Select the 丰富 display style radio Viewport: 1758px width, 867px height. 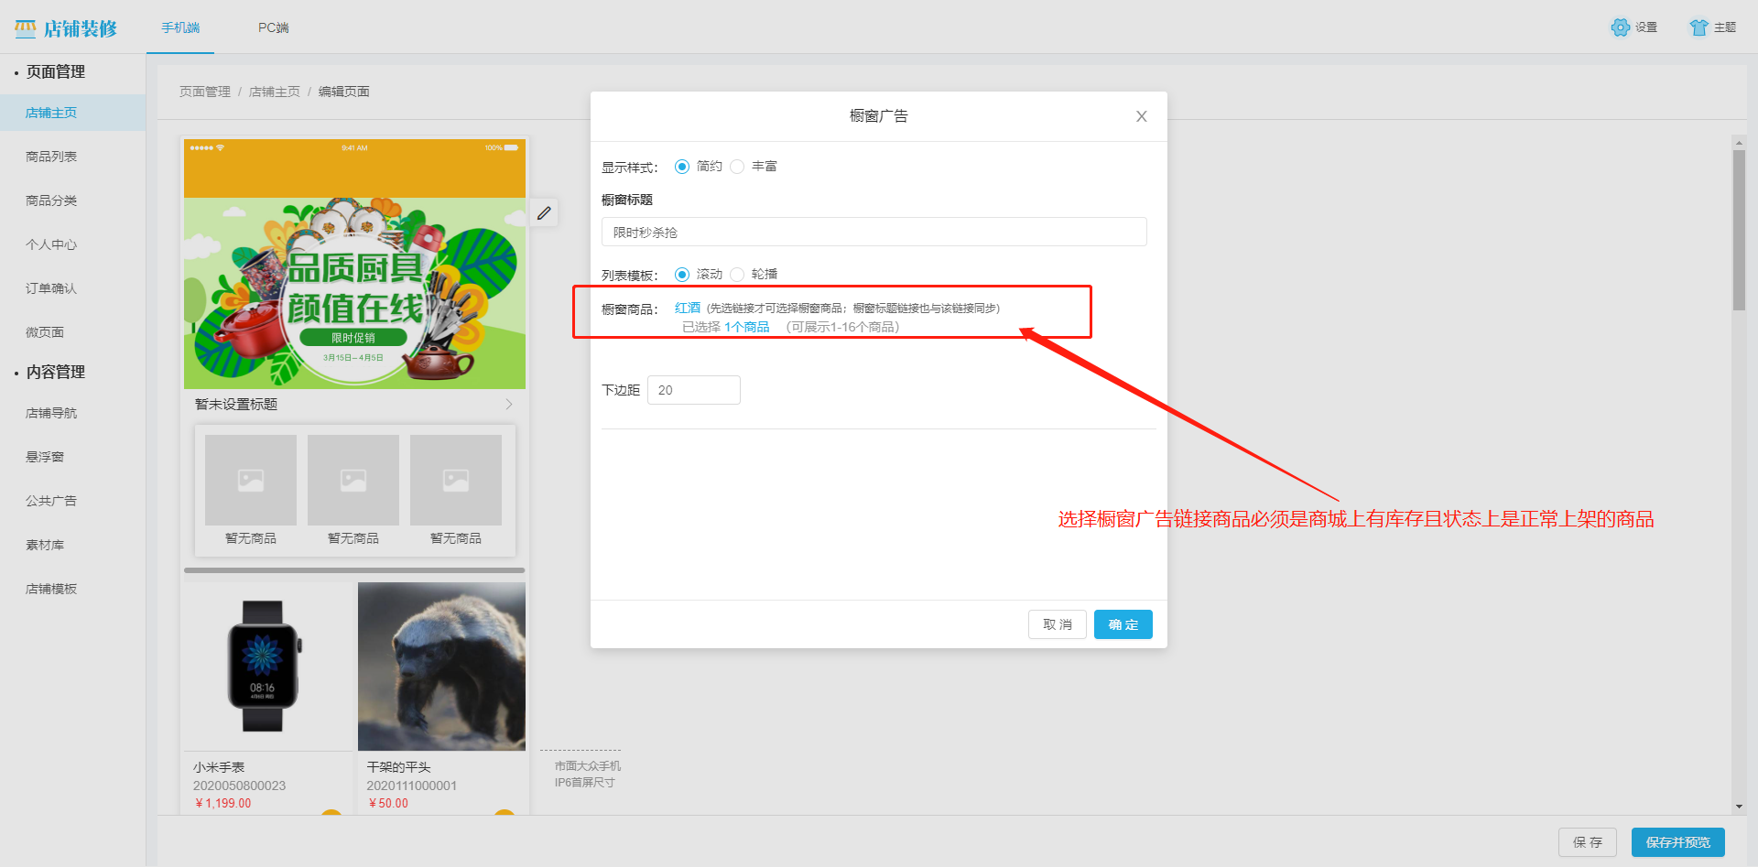[x=738, y=166]
